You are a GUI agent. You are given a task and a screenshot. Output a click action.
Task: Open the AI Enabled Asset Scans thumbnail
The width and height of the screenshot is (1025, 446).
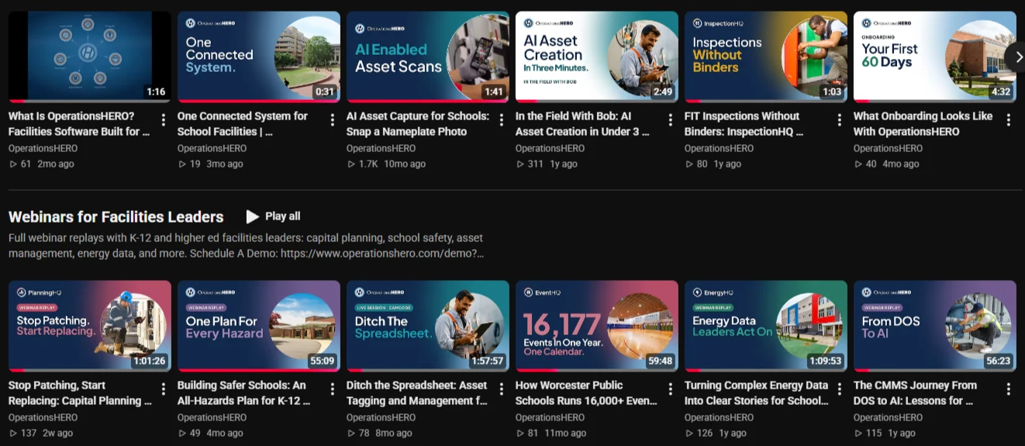tap(428, 57)
